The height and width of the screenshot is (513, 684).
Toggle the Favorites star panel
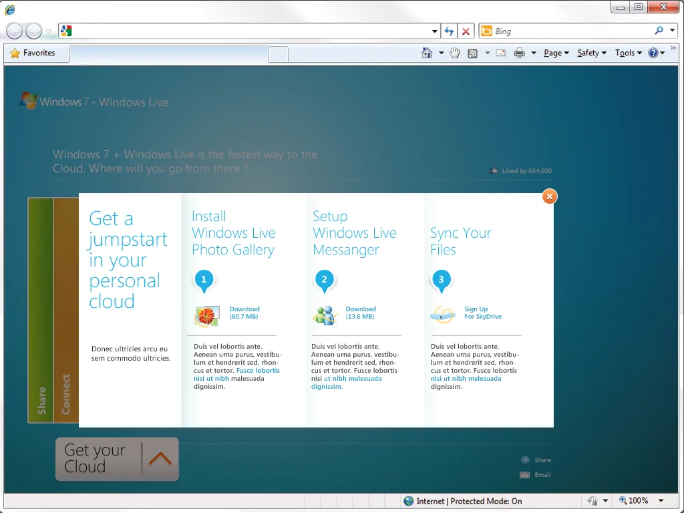click(x=13, y=53)
